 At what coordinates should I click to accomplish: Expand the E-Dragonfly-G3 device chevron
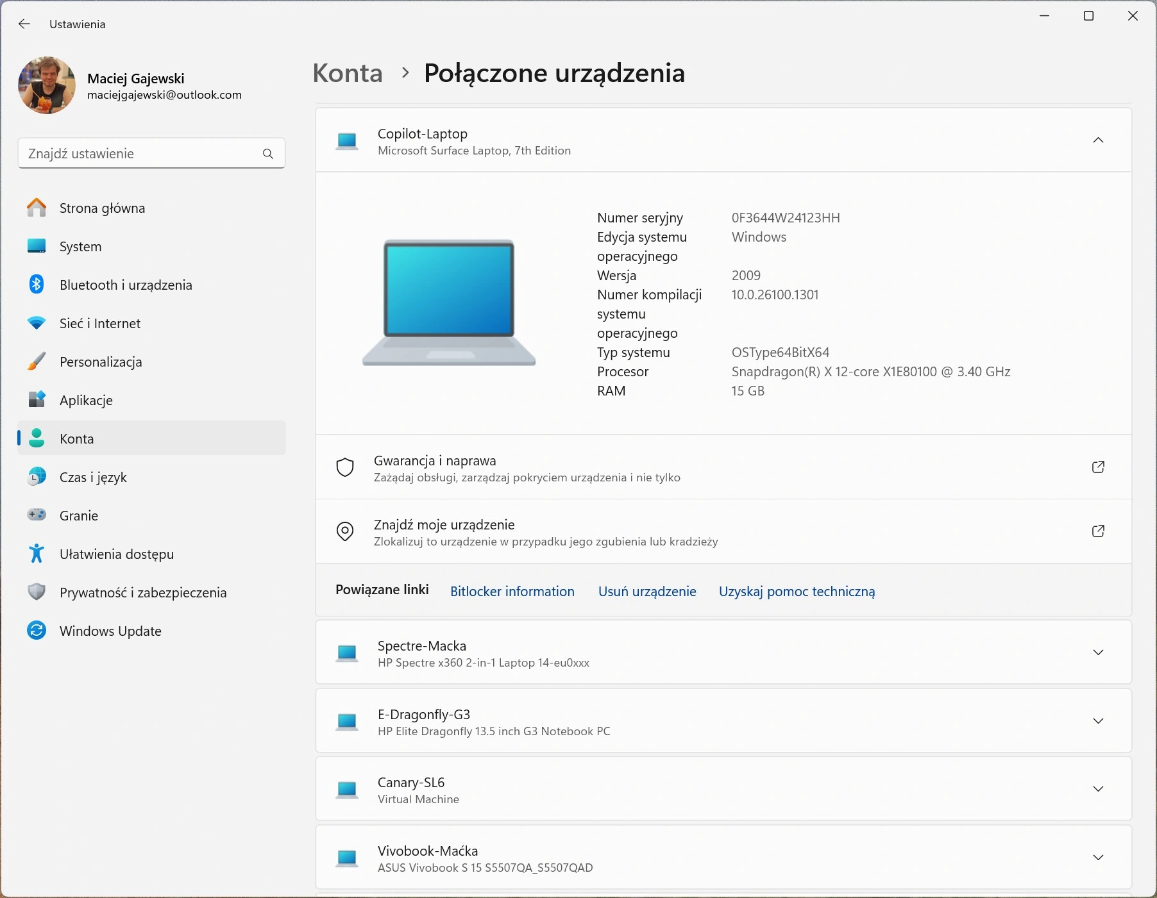(x=1098, y=721)
